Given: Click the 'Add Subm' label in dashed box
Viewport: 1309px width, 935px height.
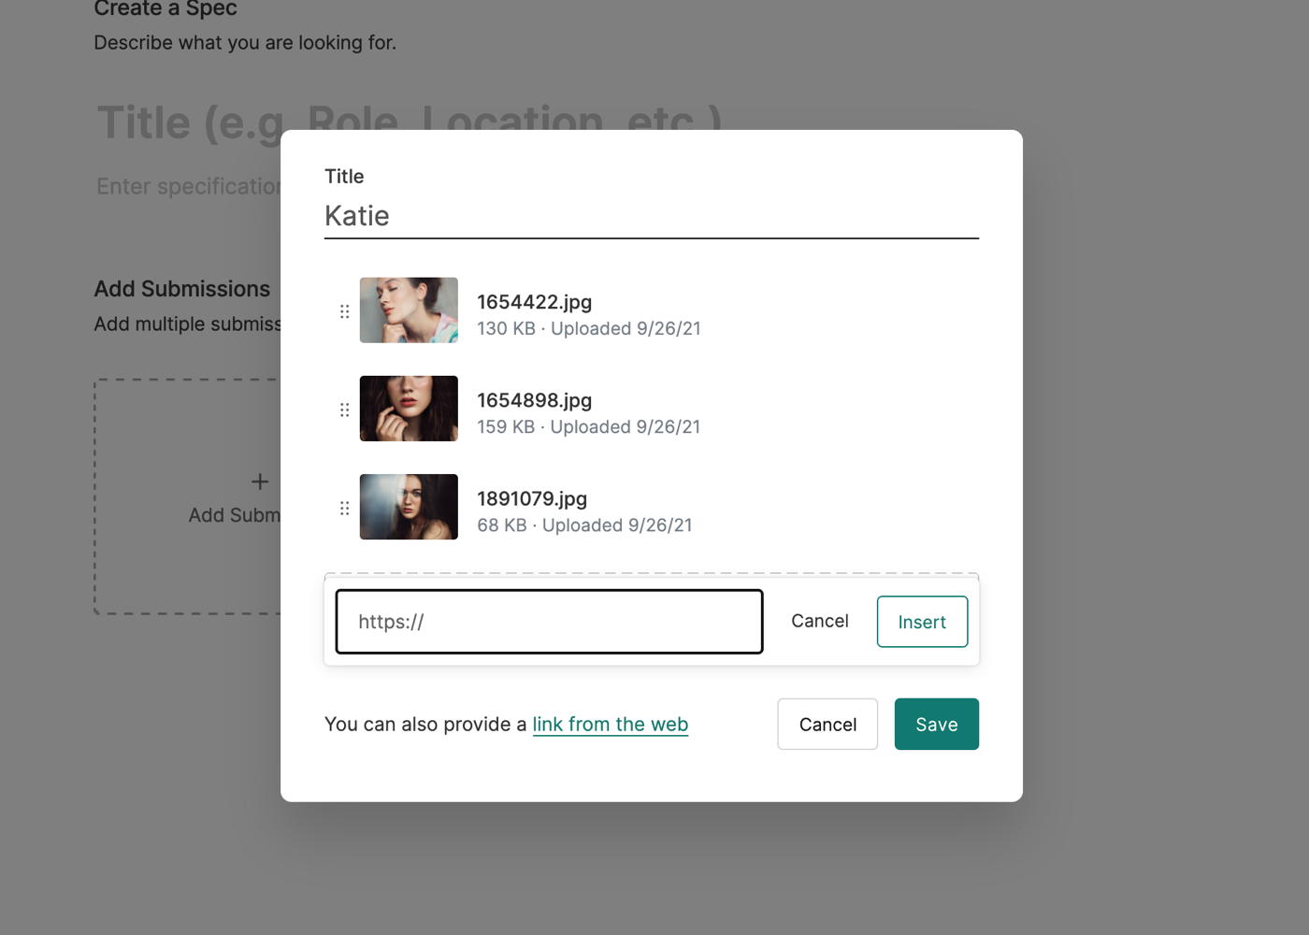Looking at the screenshot, I should pyautogui.click(x=234, y=515).
